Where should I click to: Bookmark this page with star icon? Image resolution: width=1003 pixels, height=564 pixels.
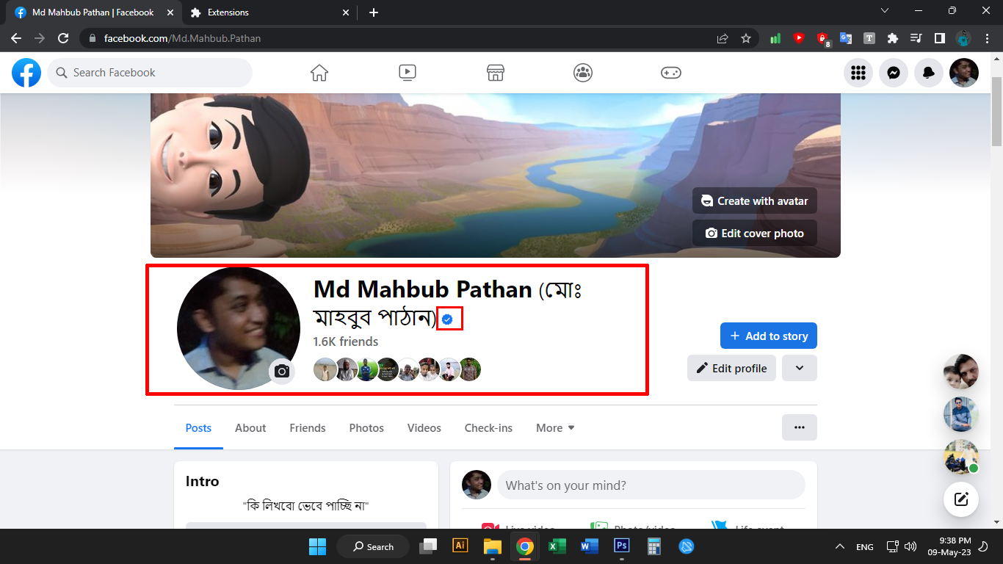tap(746, 38)
